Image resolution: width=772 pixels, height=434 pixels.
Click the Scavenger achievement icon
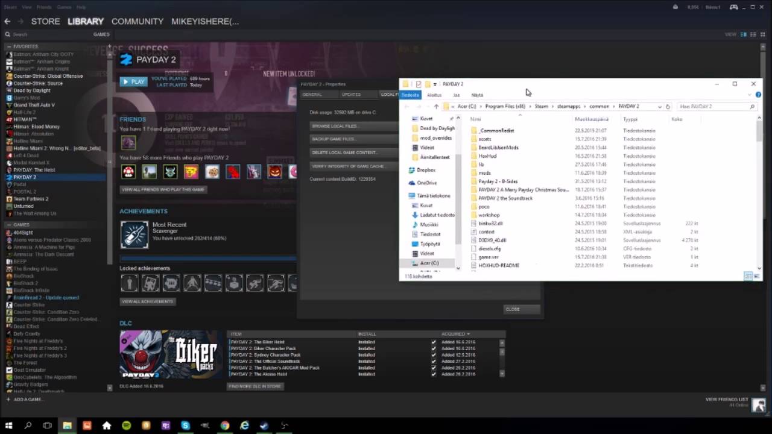pos(134,235)
